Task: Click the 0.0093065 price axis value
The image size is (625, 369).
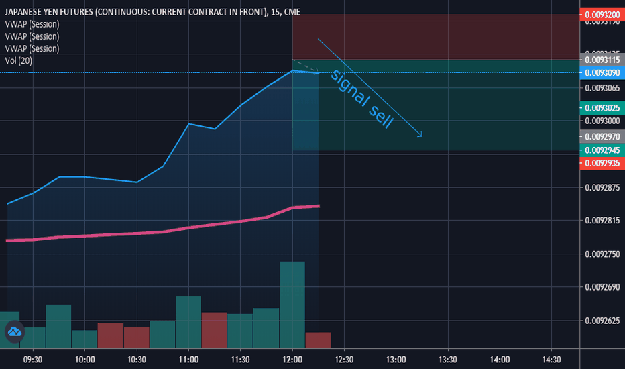Action: (x=602, y=88)
